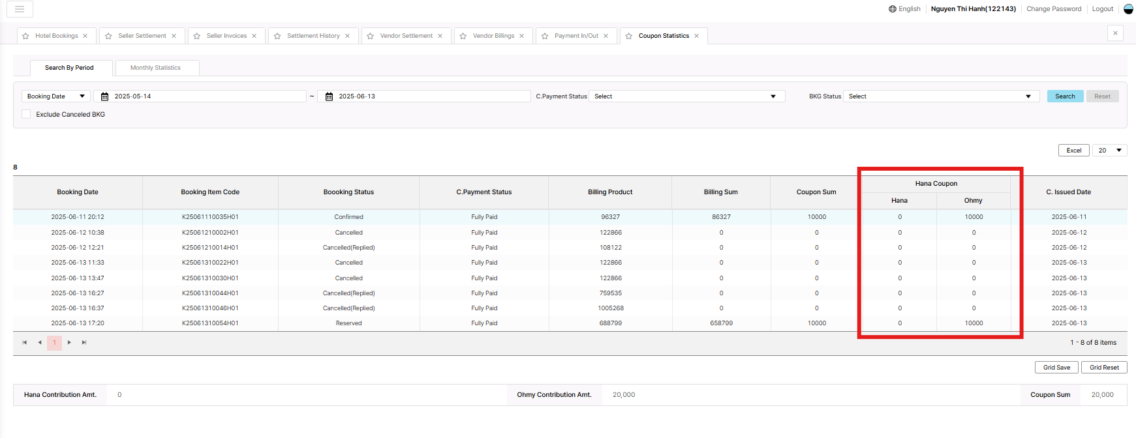Star the Hotel Bookings tab
This screenshot has height=438, width=1136.
pos(25,36)
